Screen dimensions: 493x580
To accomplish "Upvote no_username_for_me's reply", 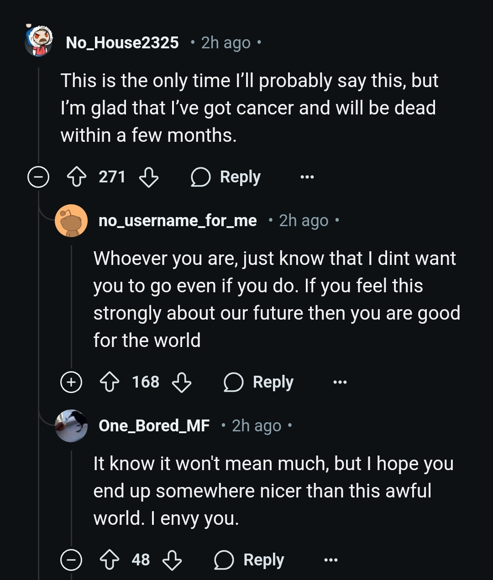I will tap(110, 382).
